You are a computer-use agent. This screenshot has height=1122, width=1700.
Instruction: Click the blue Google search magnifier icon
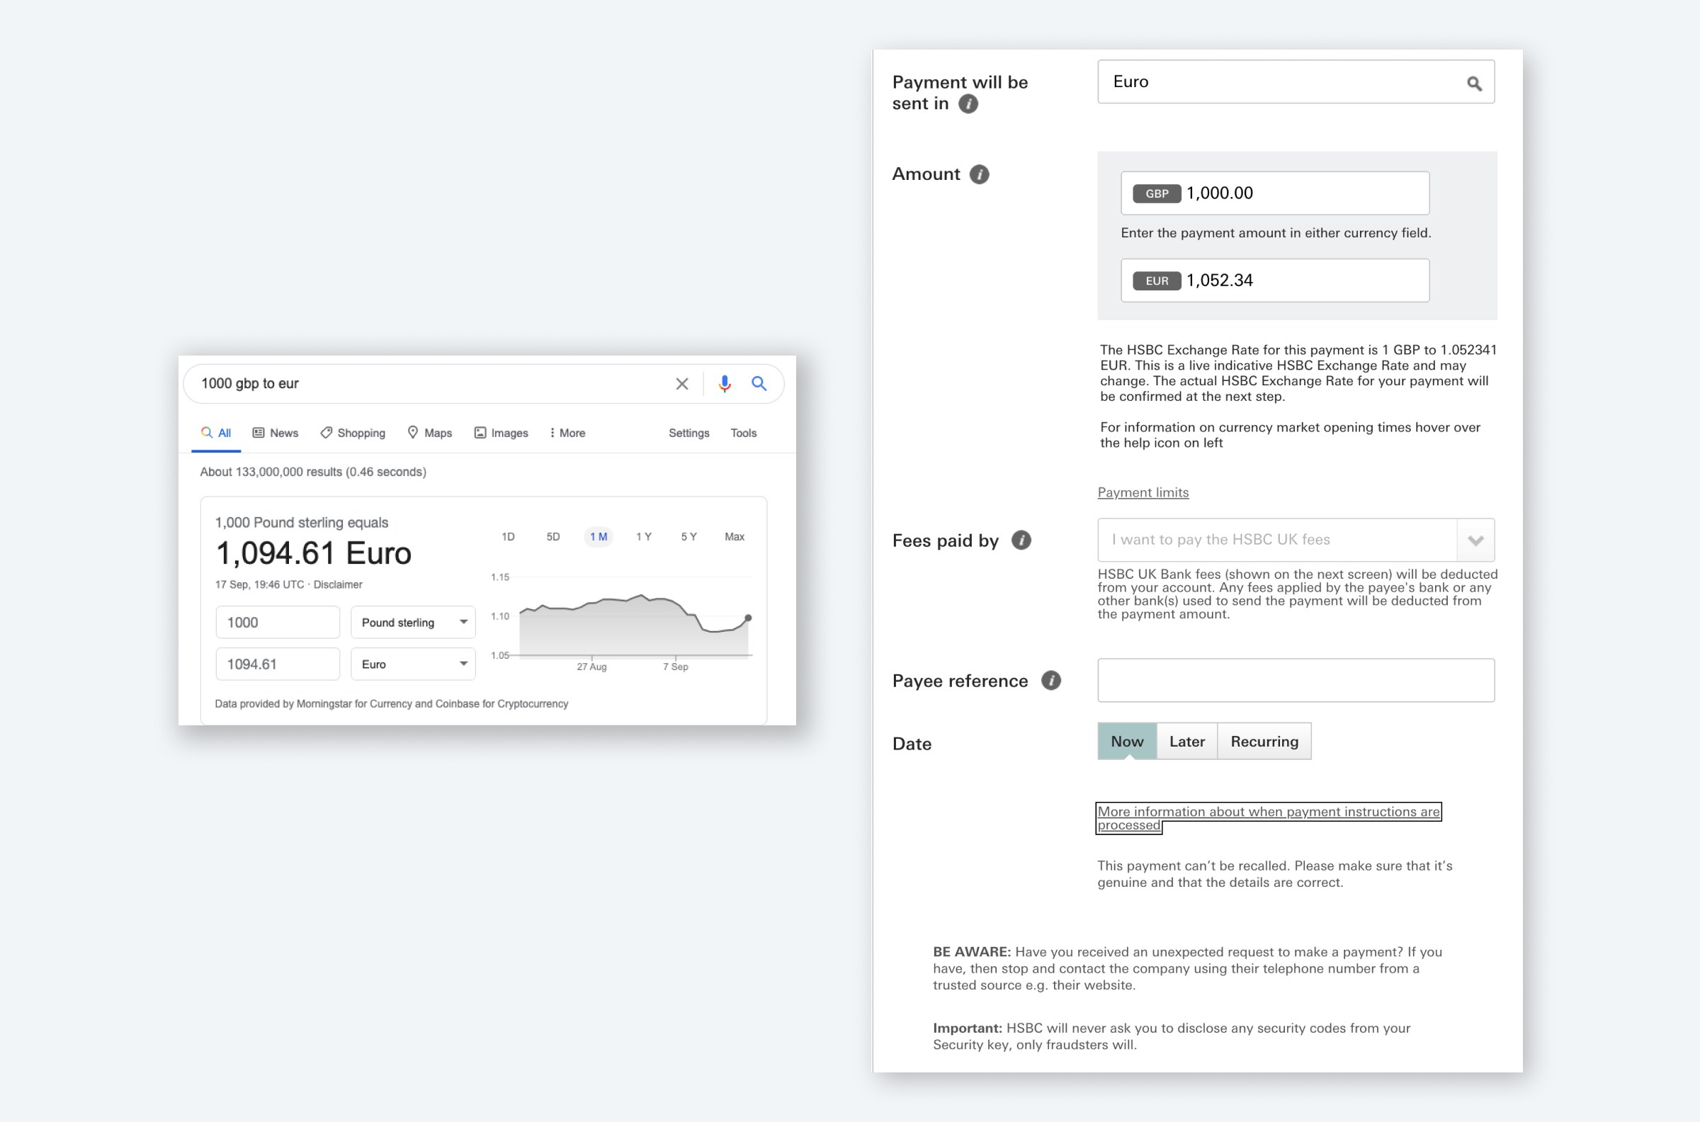click(759, 384)
